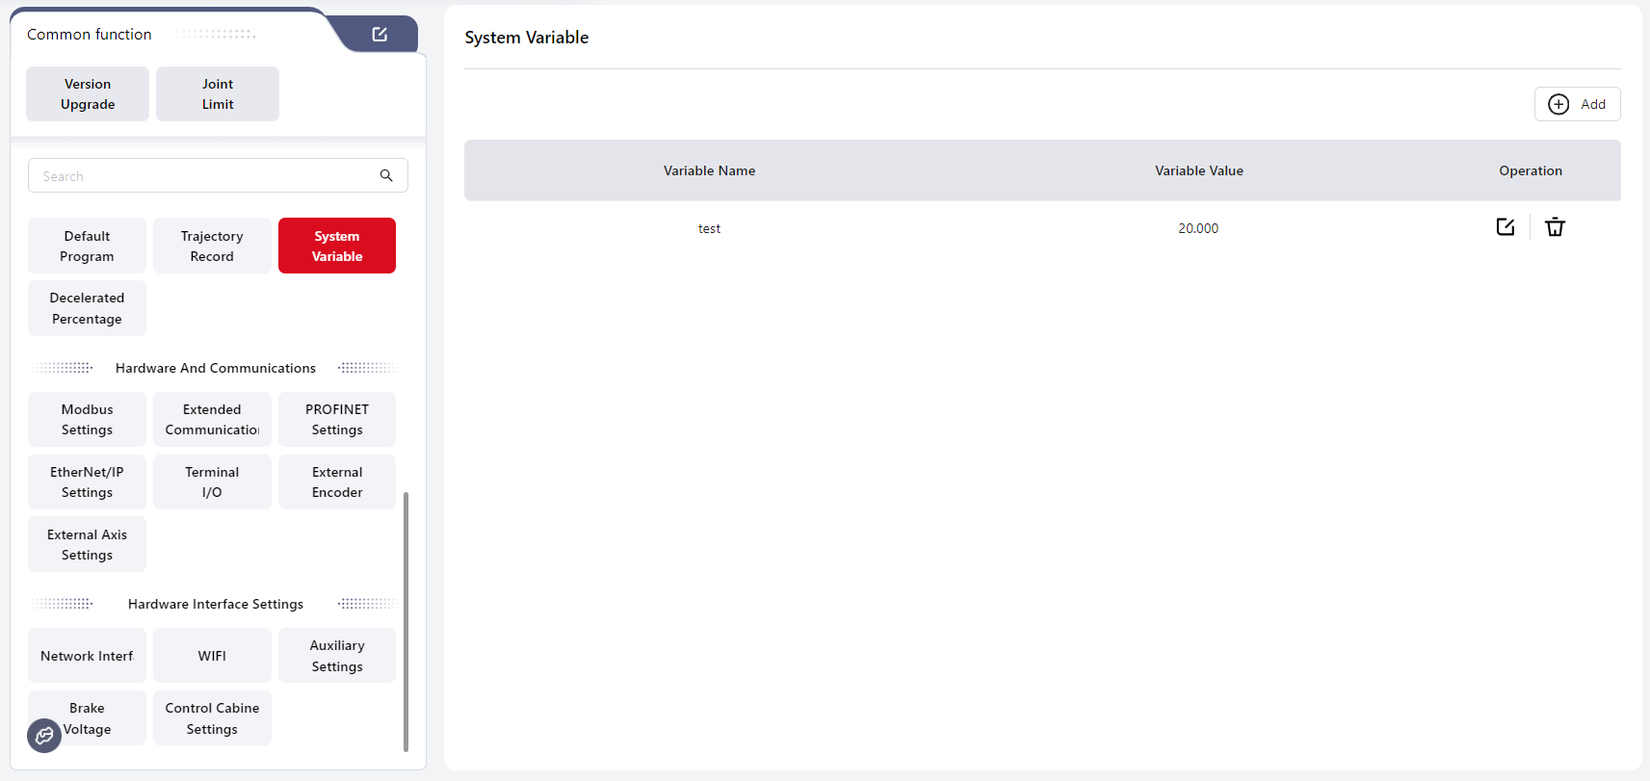The height and width of the screenshot is (781, 1650).
Task: Click the settings list vertical scrollbar
Action: coord(406,621)
